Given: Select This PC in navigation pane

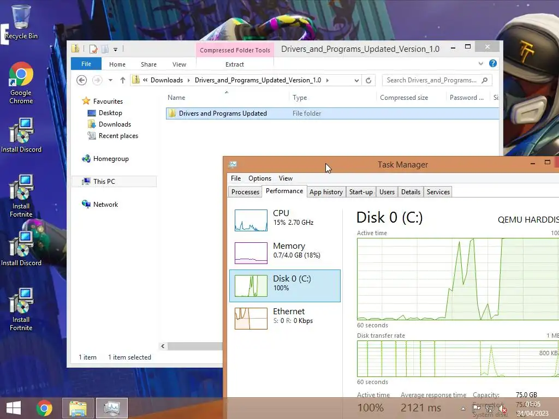Looking at the screenshot, I should [114, 181].
